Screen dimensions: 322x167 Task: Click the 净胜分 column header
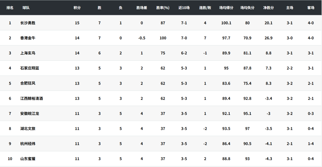[268, 8]
